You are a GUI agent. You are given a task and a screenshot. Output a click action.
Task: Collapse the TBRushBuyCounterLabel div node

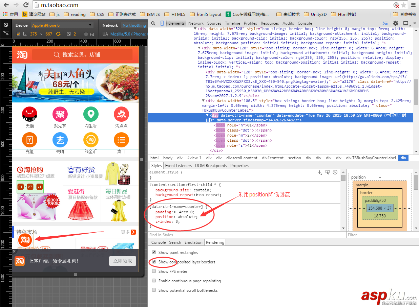(204, 101)
